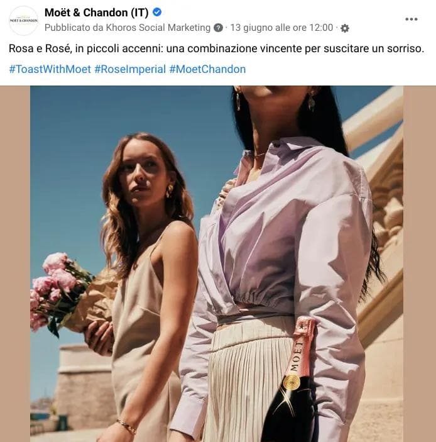The width and height of the screenshot is (436, 442).
Task: Click the beige margin left of the photo
Action: 15,263
